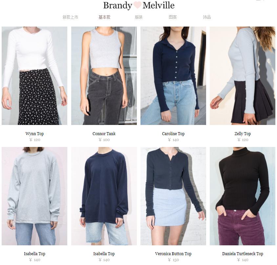Click the Wynn Top title link

click(x=34, y=133)
